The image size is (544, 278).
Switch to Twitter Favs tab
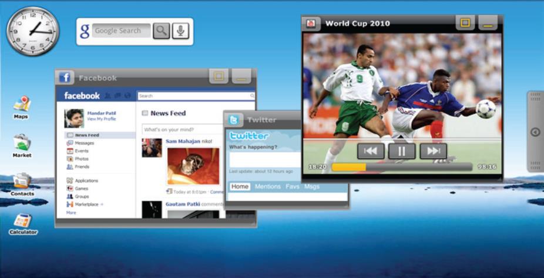[x=293, y=186]
